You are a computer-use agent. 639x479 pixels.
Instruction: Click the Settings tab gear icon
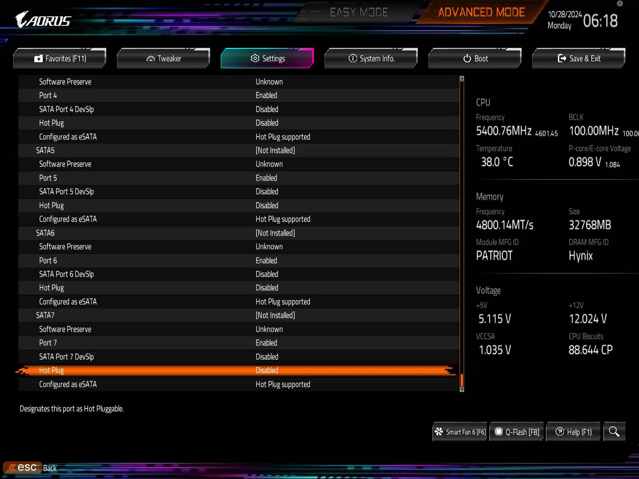(255, 58)
